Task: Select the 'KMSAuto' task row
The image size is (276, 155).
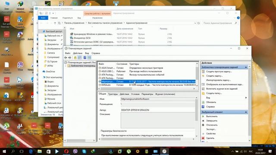Action: point(147,85)
